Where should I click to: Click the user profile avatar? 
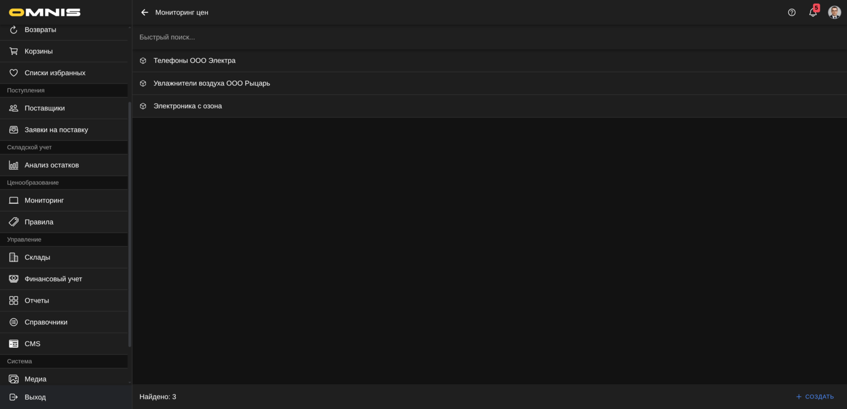(834, 12)
